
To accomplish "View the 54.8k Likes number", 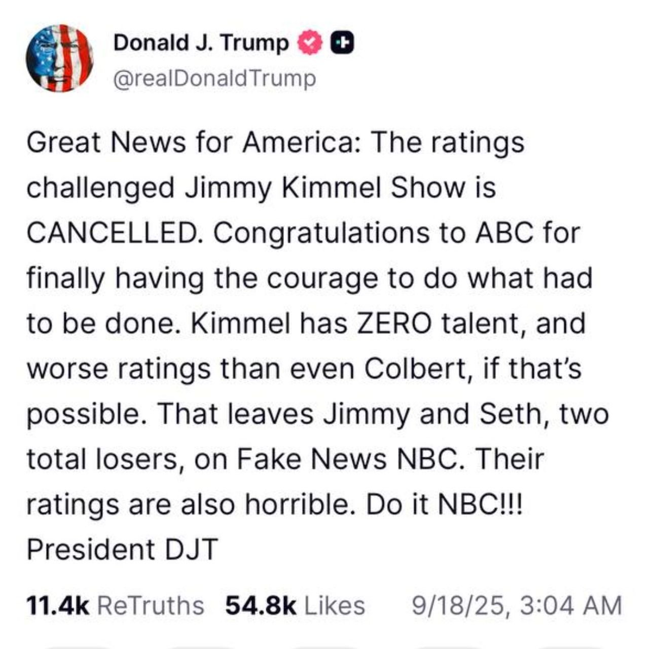I will [261, 606].
